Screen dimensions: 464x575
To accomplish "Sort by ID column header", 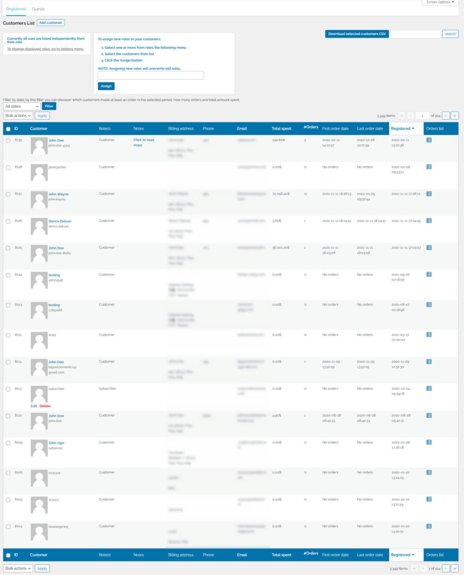I will tap(16, 129).
